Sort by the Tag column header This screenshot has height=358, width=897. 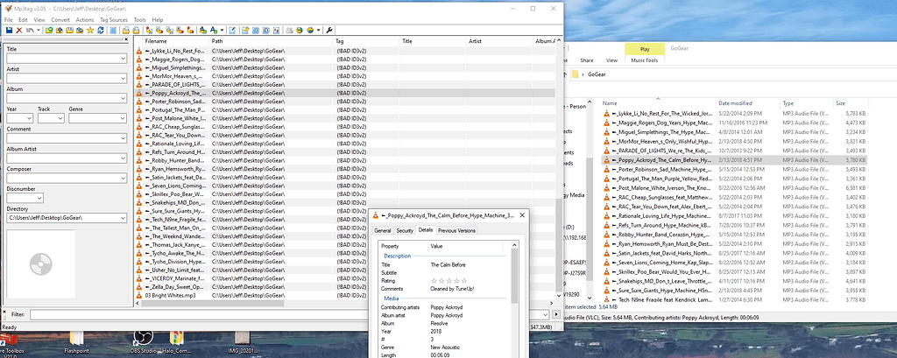[x=366, y=41]
